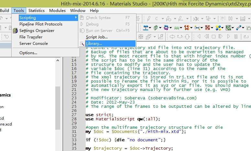Open the orange half-circles module icon

click(187, 28)
